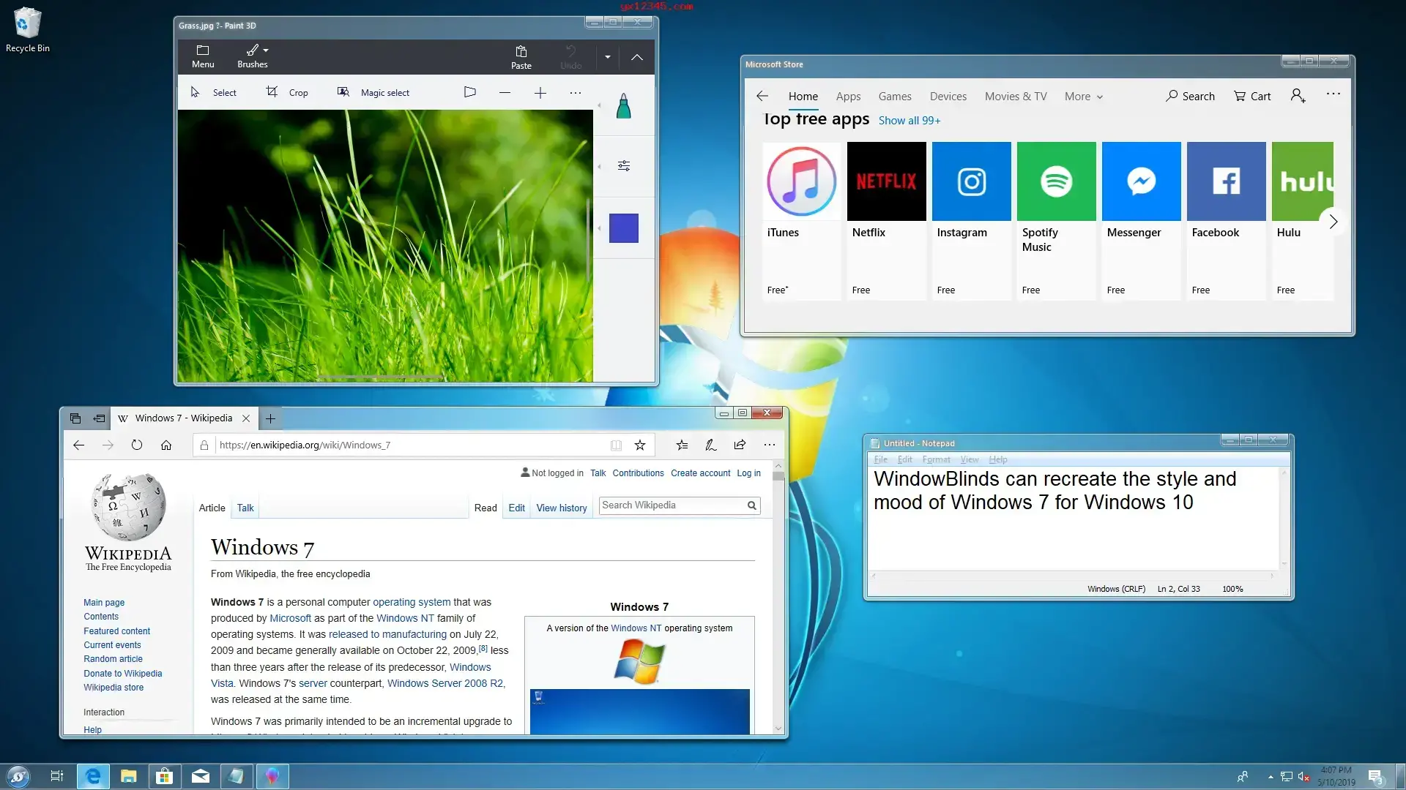Image resolution: width=1406 pixels, height=790 pixels.
Task: Toggle 3D view flag in Paint 3D
Action: pos(470,92)
